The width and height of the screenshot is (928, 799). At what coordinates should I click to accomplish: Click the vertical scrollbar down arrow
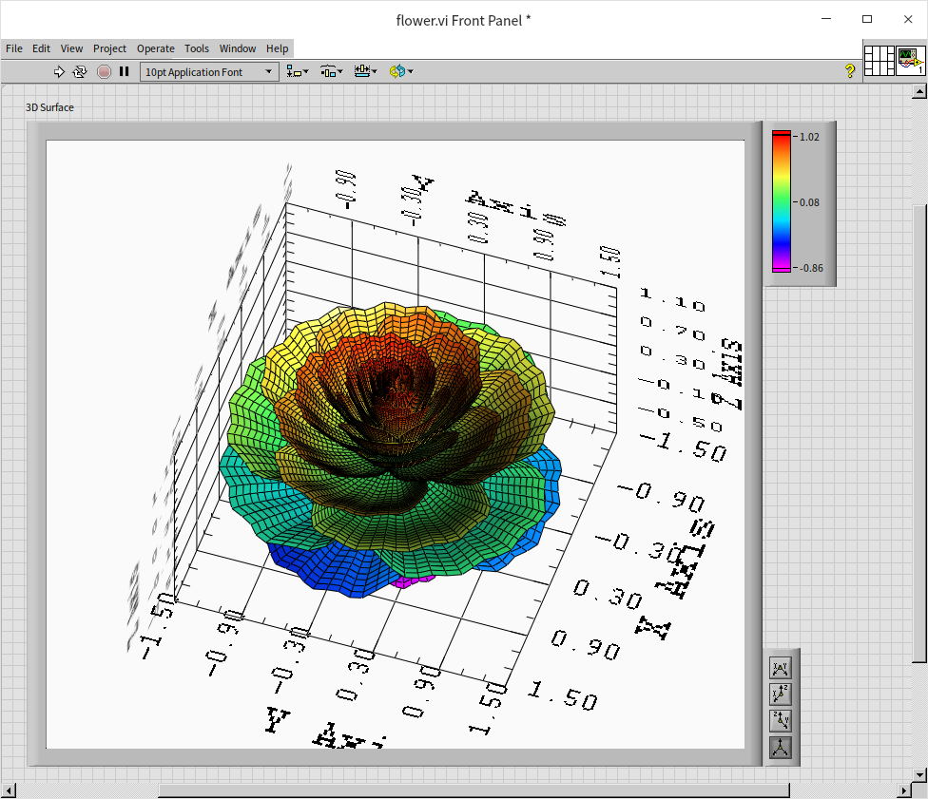click(x=918, y=773)
